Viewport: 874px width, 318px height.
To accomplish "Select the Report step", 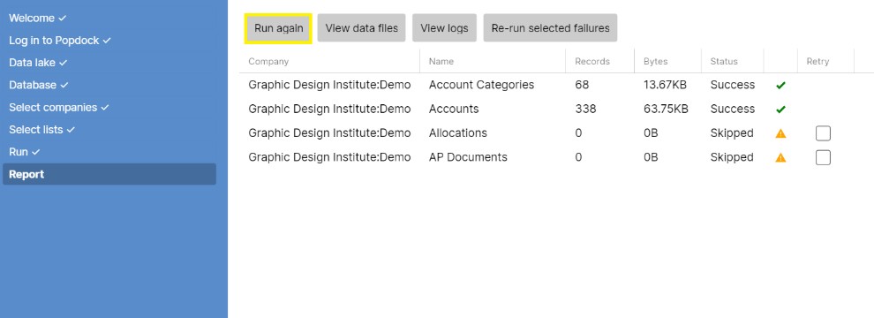I will coord(109,174).
